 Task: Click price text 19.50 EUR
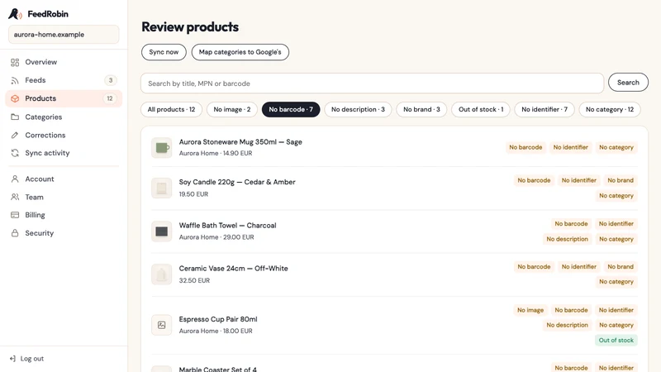tap(193, 194)
